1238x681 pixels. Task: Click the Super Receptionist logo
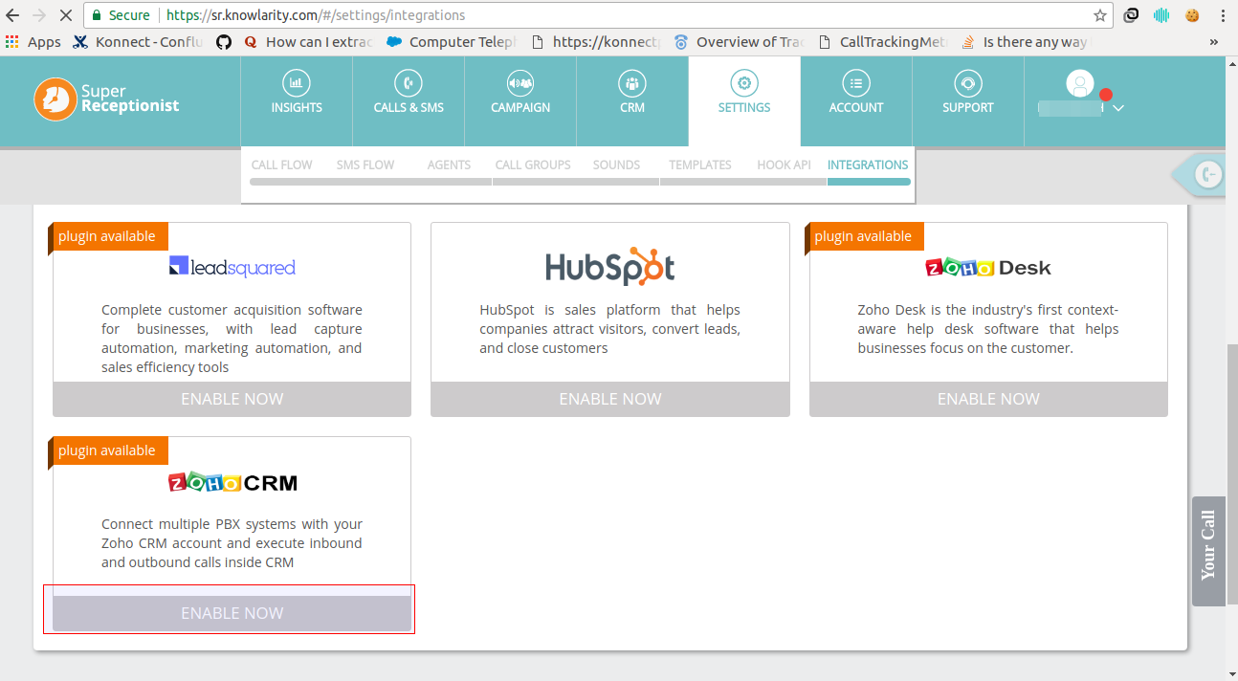pos(106,99)
